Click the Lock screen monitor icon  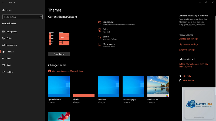pos(4,45)
